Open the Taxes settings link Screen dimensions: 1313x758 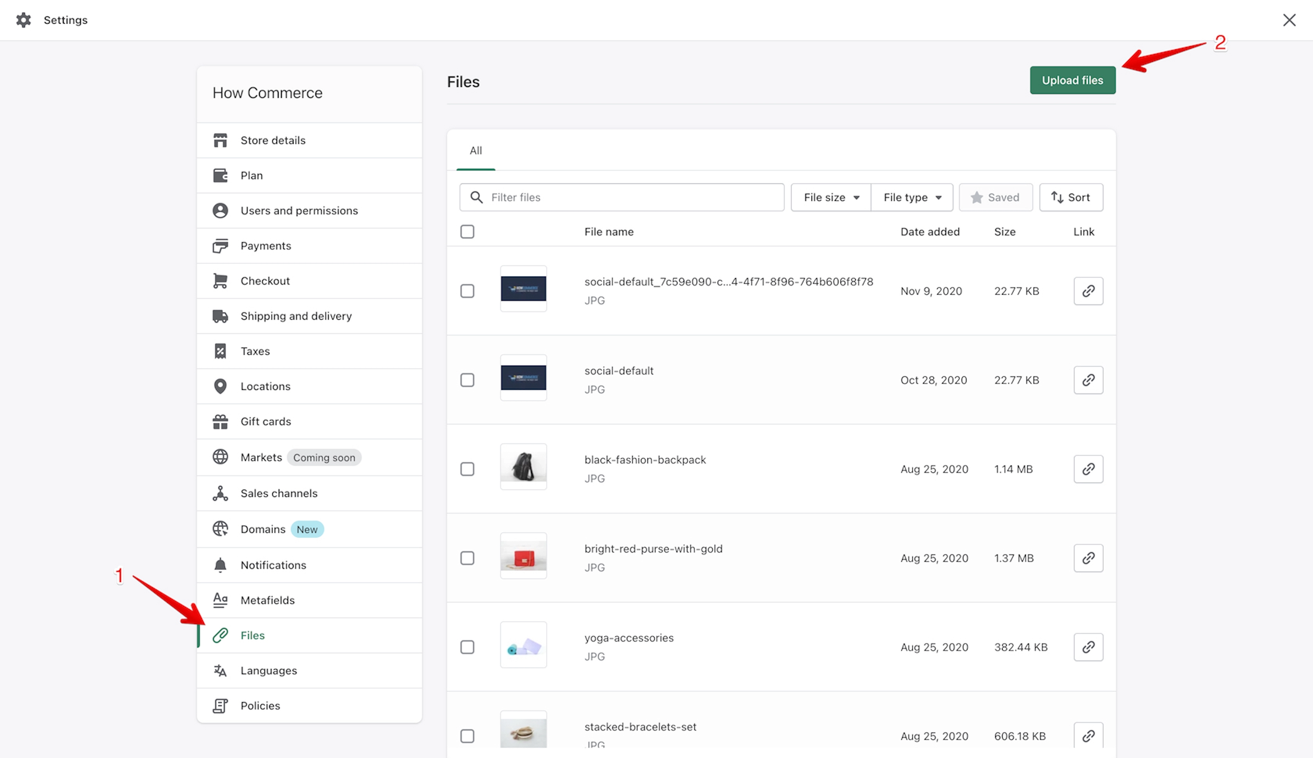point(310,351)
